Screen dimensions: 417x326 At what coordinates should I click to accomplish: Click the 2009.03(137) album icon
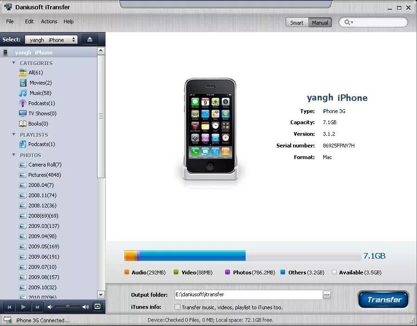23,226
